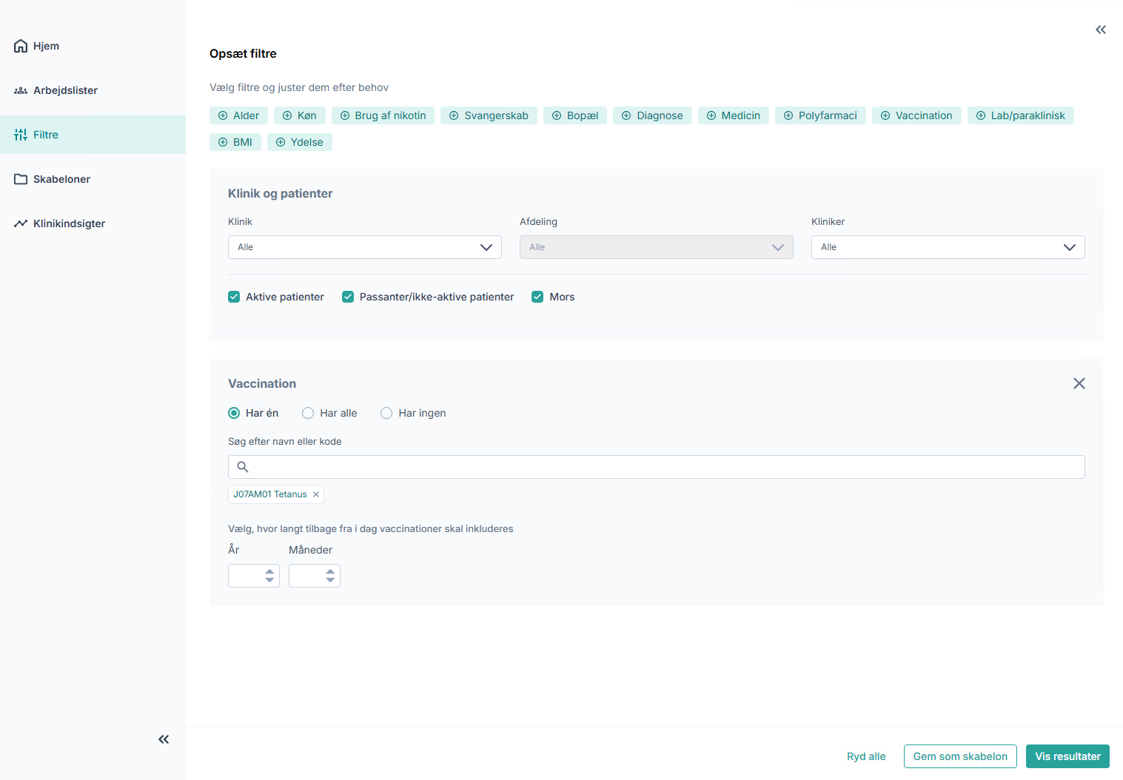Select Filtre in the sidebar
Image resolution: width=1123 pixels, height=780 pixels.
pyautogui.click(x=93, y=135)
